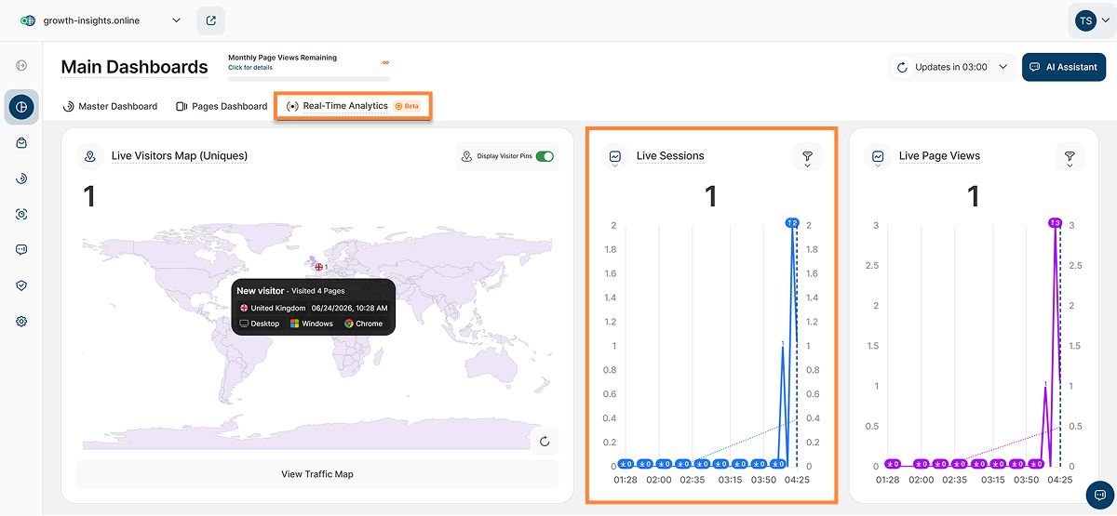Open settings gear in sidebar

tap(21, 322)
